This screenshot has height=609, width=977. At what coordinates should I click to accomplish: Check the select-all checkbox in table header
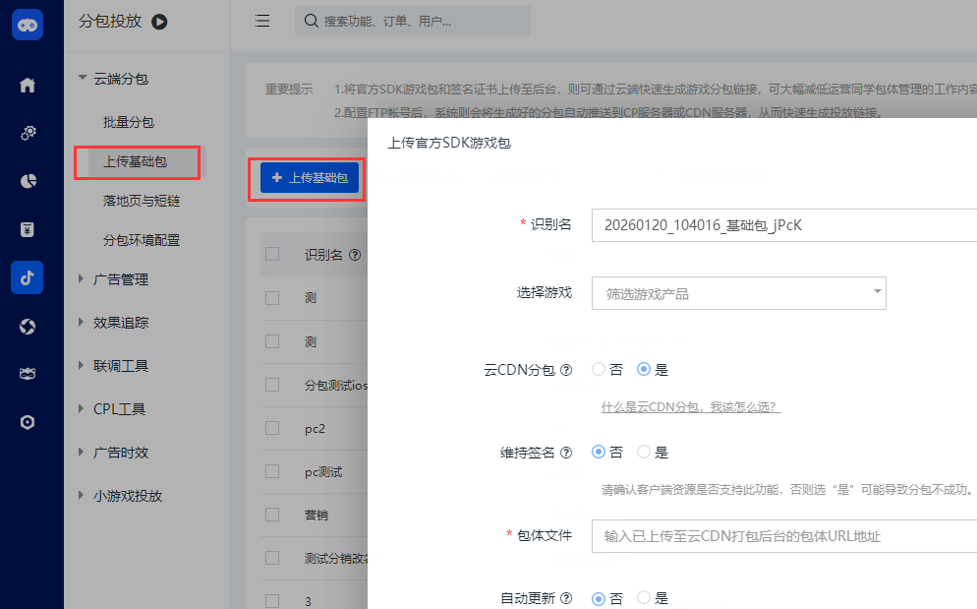pos(272,255)
